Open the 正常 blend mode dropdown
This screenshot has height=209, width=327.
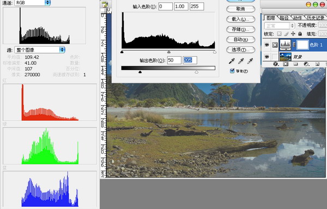pyautogui.click(x=279, y=26)
